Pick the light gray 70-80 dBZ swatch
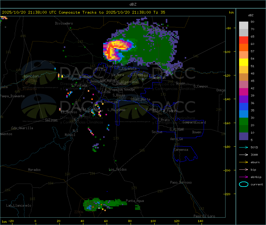 (x=244, y=25)
